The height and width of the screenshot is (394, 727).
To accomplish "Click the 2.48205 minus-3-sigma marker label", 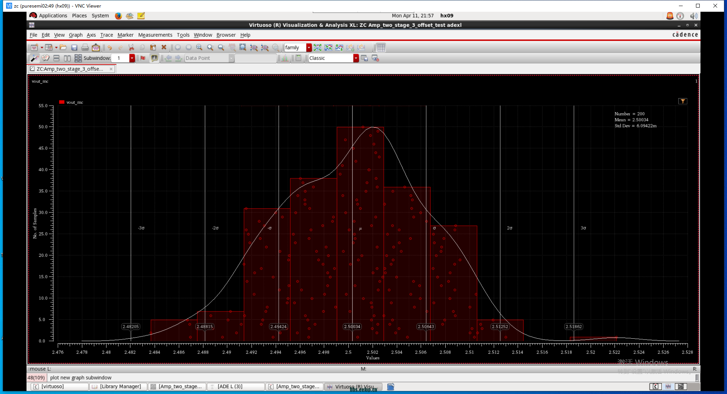I will [x=131, y=327].
